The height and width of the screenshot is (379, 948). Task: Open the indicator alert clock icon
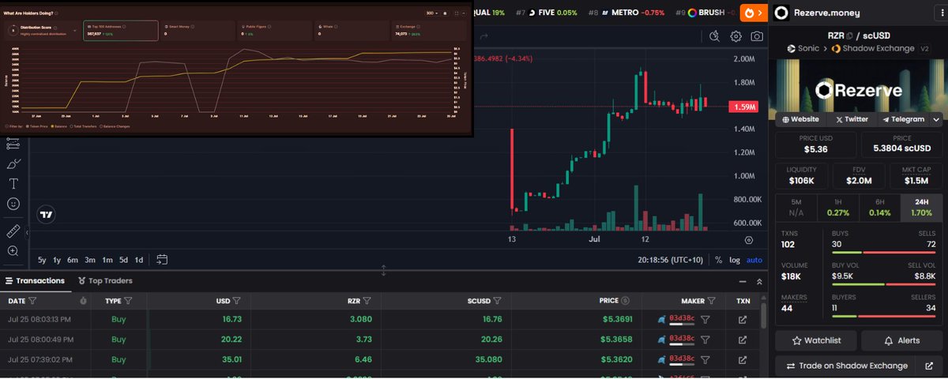click(x=715, y=36)
